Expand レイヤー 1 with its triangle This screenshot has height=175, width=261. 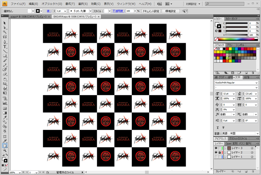[225, 157]
